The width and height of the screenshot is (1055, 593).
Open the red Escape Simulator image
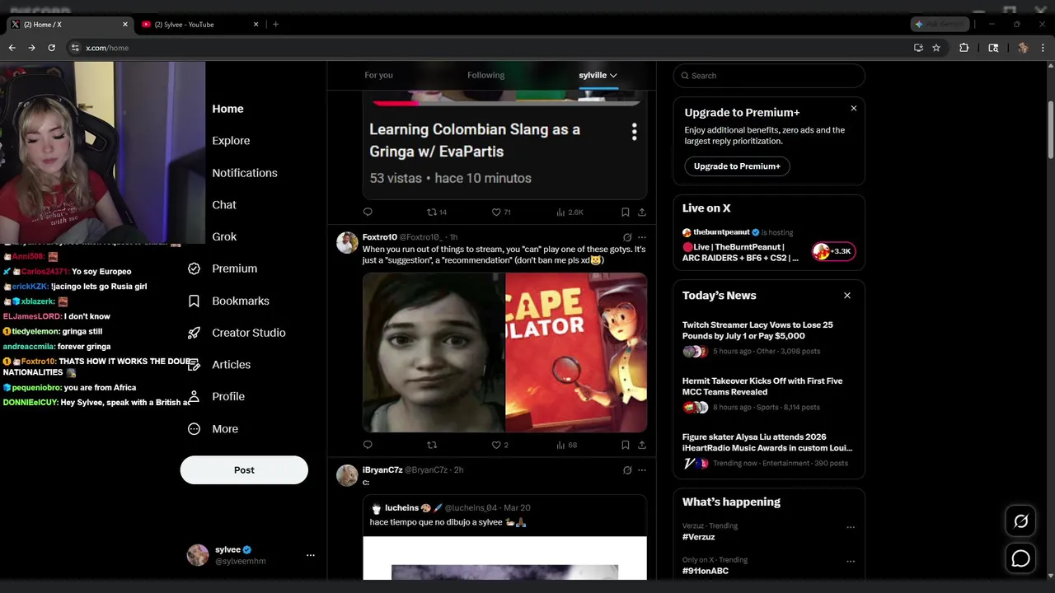tap(576, 353)
